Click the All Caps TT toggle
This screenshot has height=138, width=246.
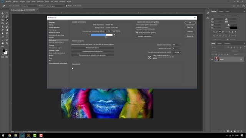pyautogui.click(x=220, y=31)
